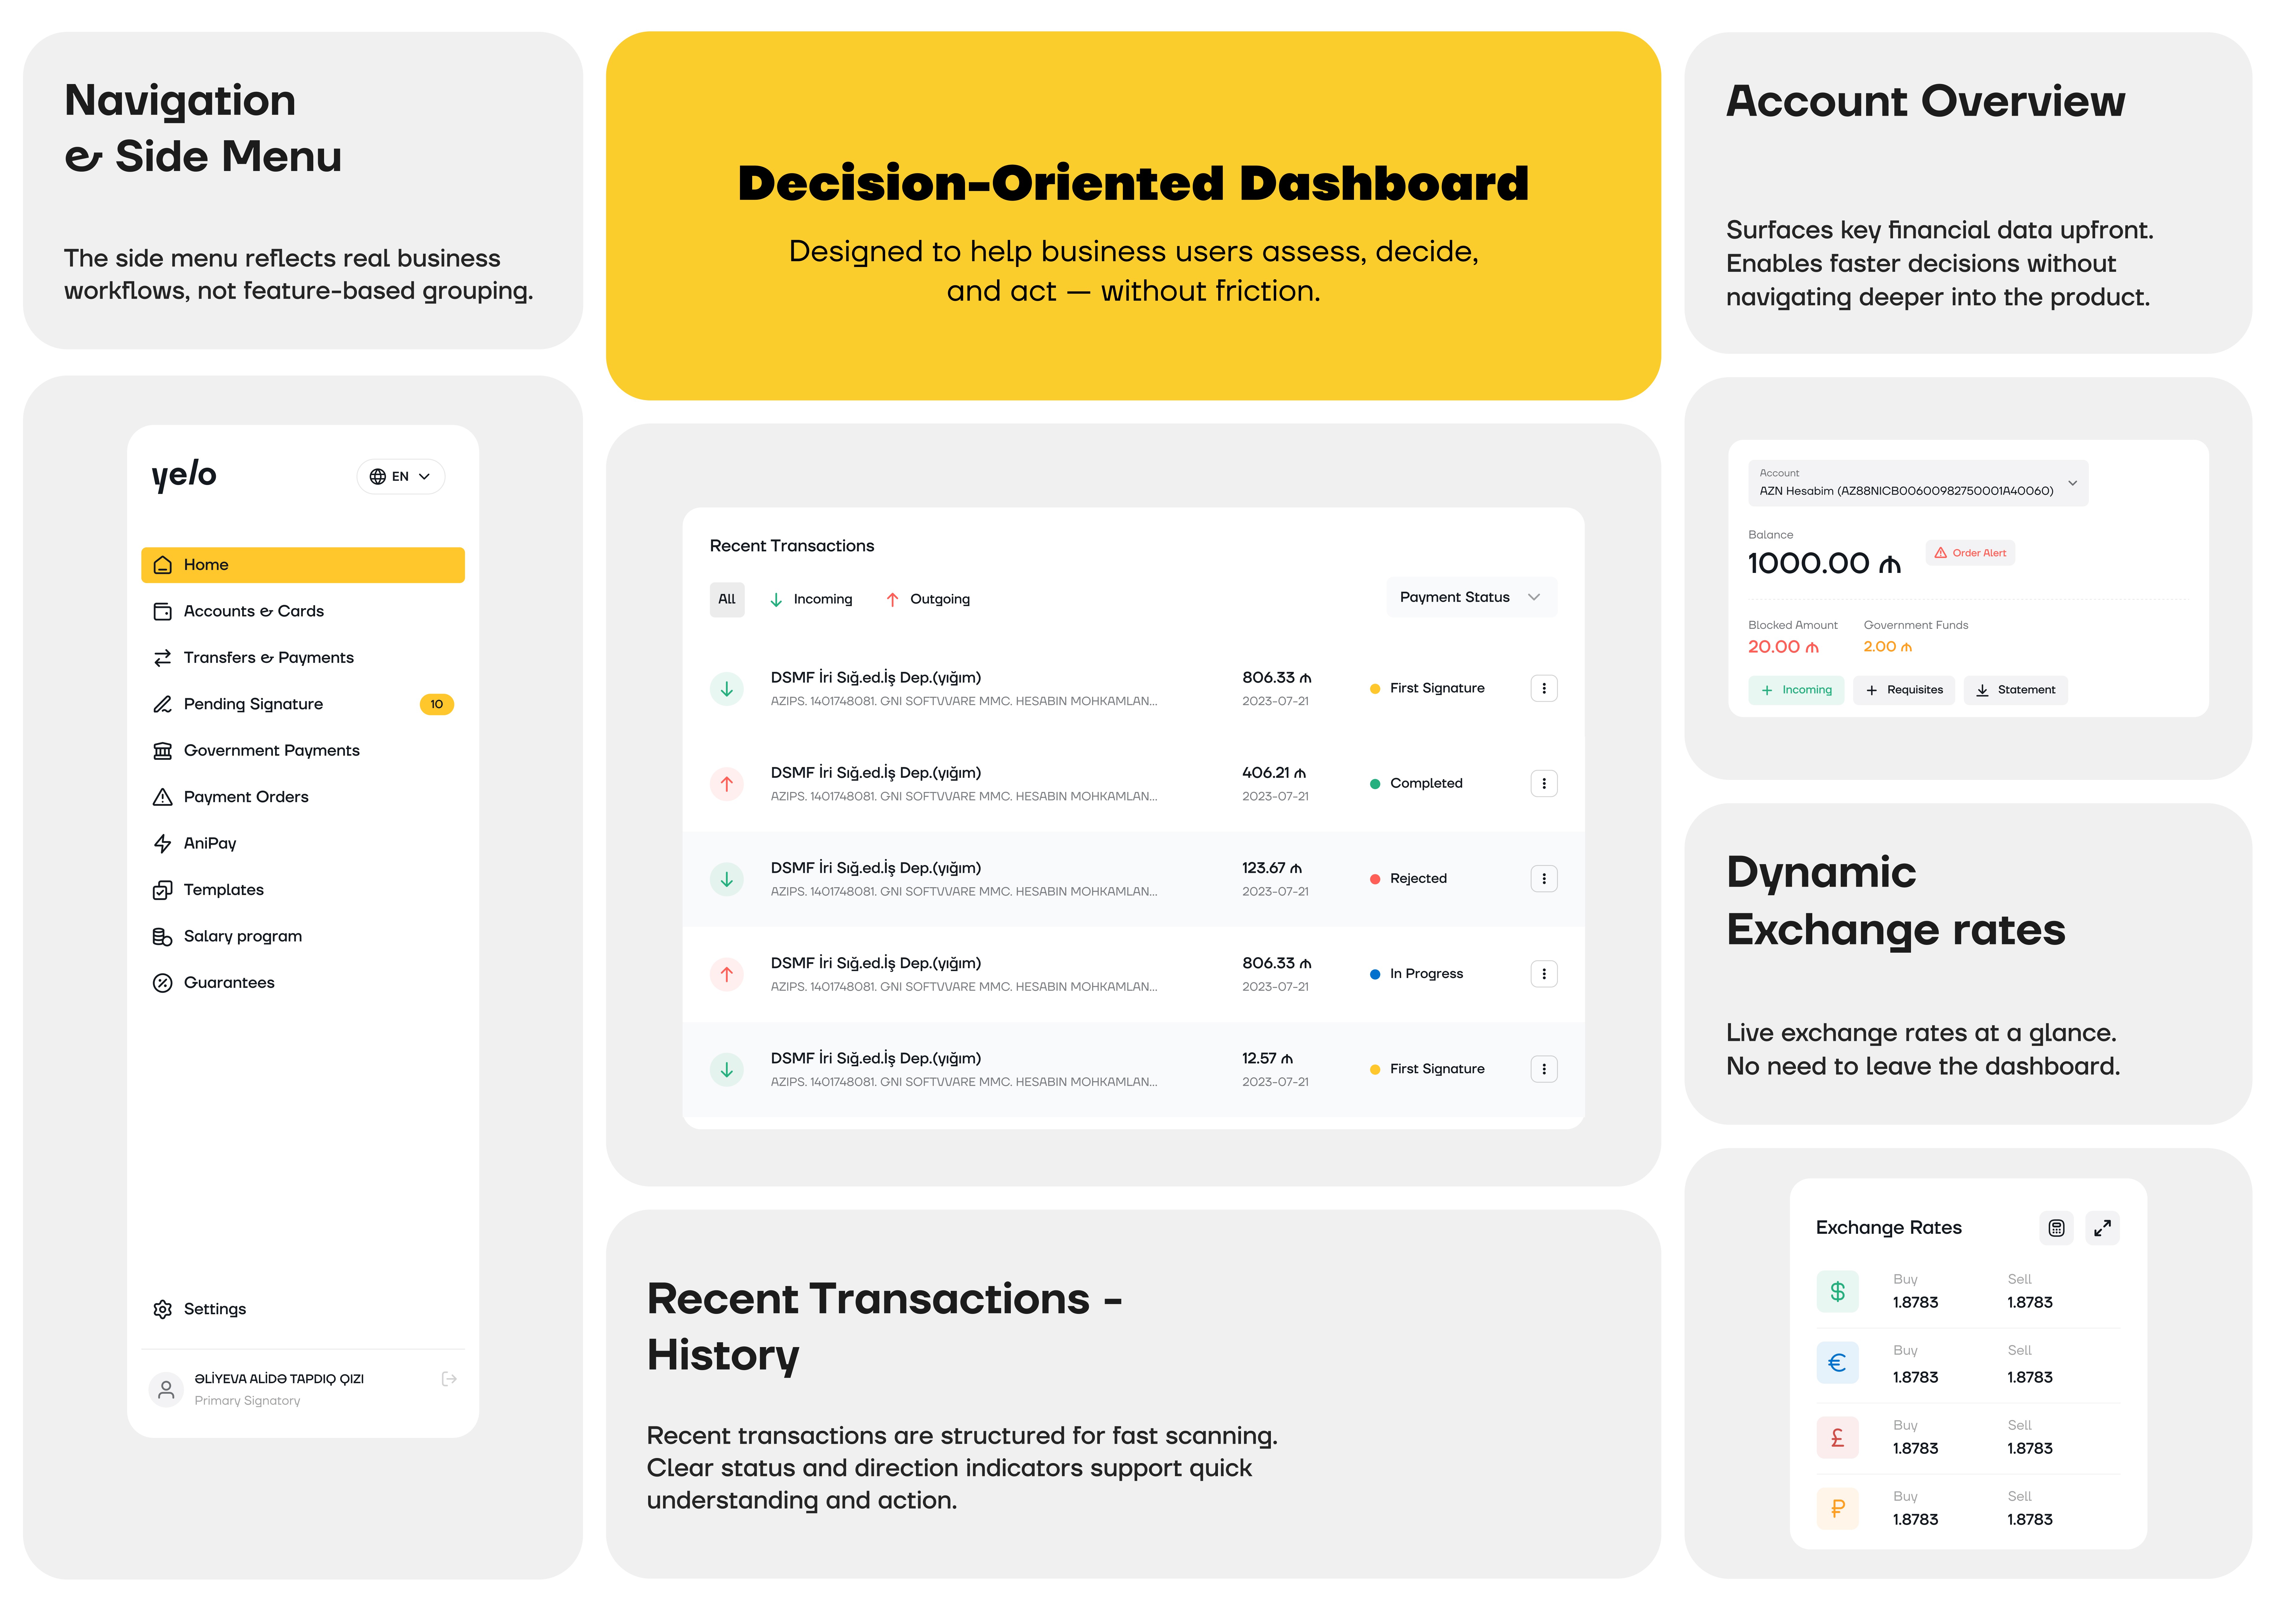Viewport: 2296px width, 1612px height.
Task: Open the exchange rates calculator icon
Action: click(x=2056, y=1228)
